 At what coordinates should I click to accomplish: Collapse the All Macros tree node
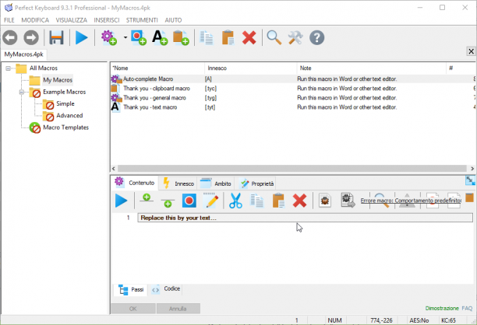click(9, 68)
